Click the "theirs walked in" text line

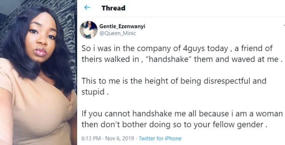point(182,59)
